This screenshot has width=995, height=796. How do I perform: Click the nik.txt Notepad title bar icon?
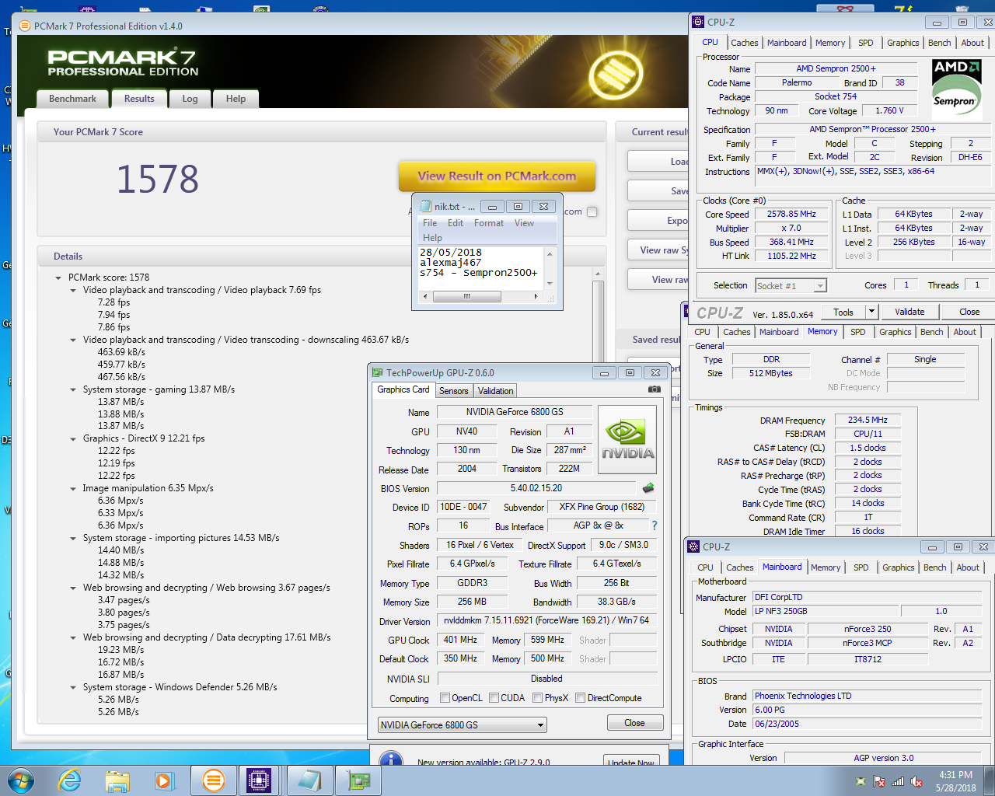tap(425, 206)
